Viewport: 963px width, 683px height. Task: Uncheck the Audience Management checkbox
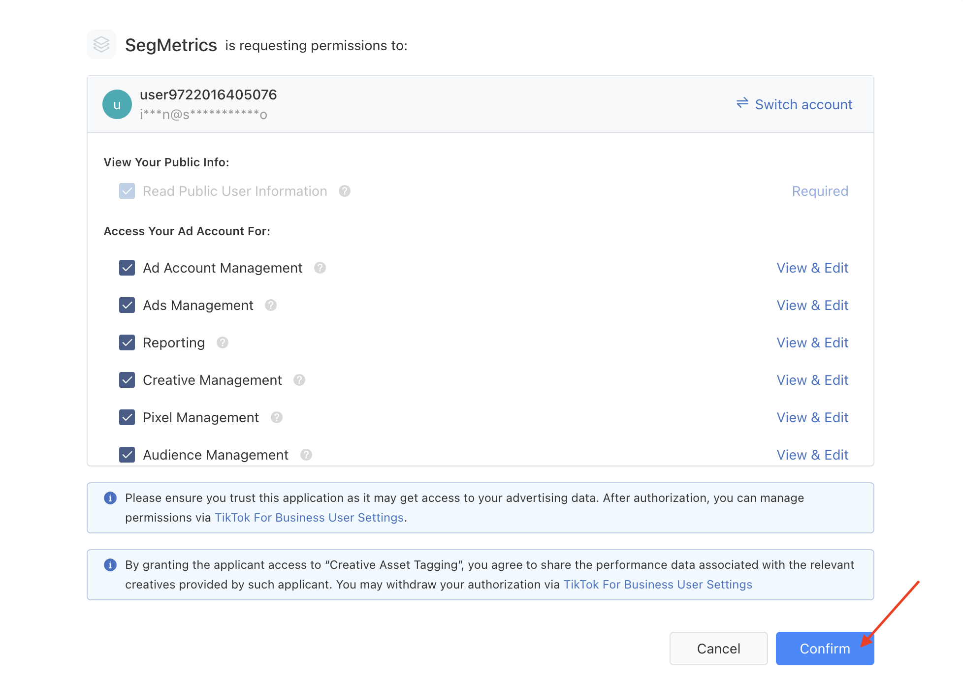[127, 455]
